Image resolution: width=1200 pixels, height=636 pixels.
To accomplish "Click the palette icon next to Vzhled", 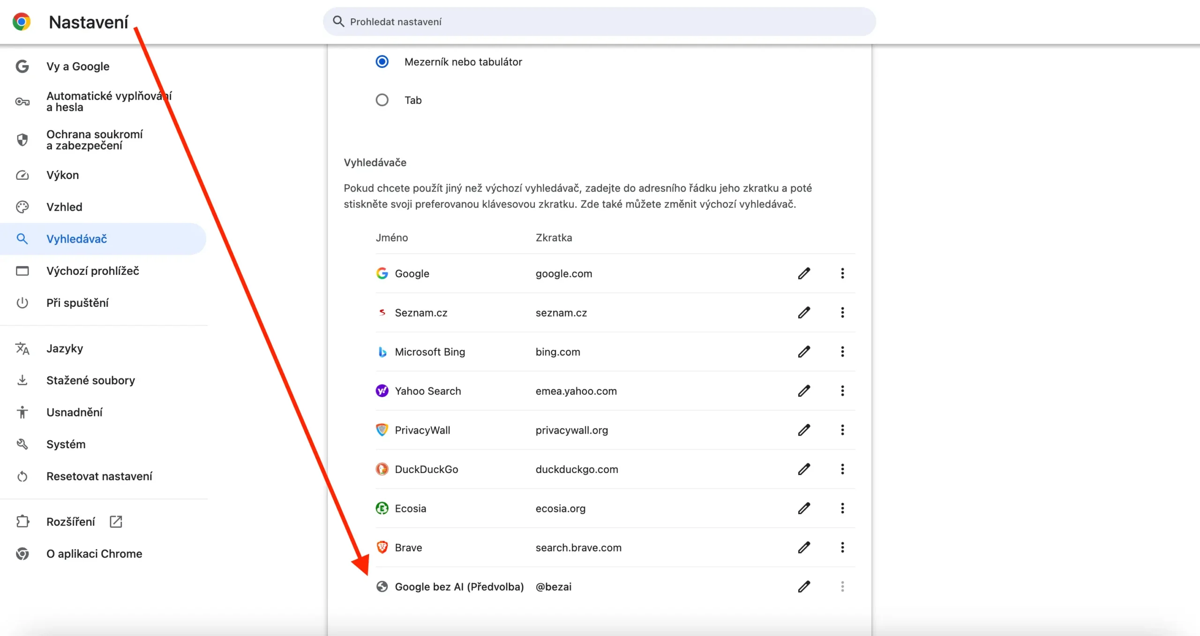I will (x=22, y=207).
